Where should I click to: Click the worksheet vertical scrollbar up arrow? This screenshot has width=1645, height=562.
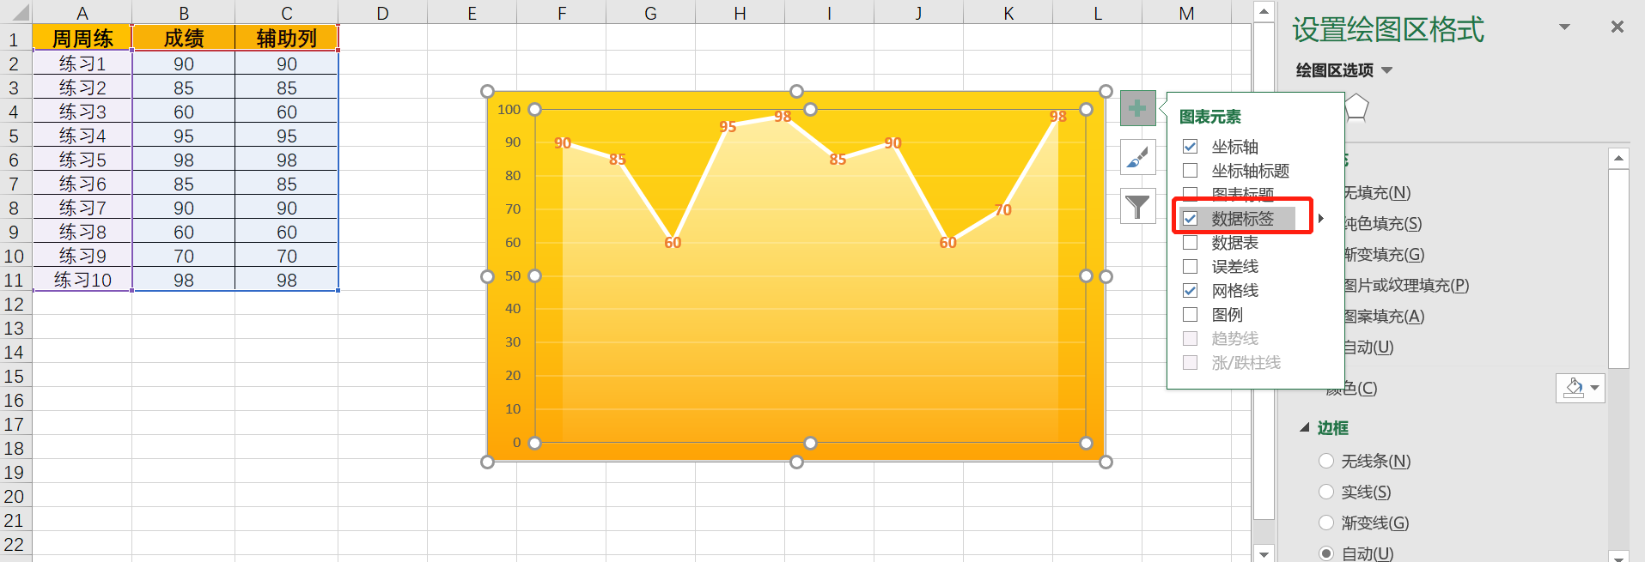click(x=1264, y=11)
